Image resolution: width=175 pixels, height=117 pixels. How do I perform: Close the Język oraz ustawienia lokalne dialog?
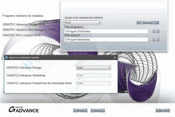114,57
